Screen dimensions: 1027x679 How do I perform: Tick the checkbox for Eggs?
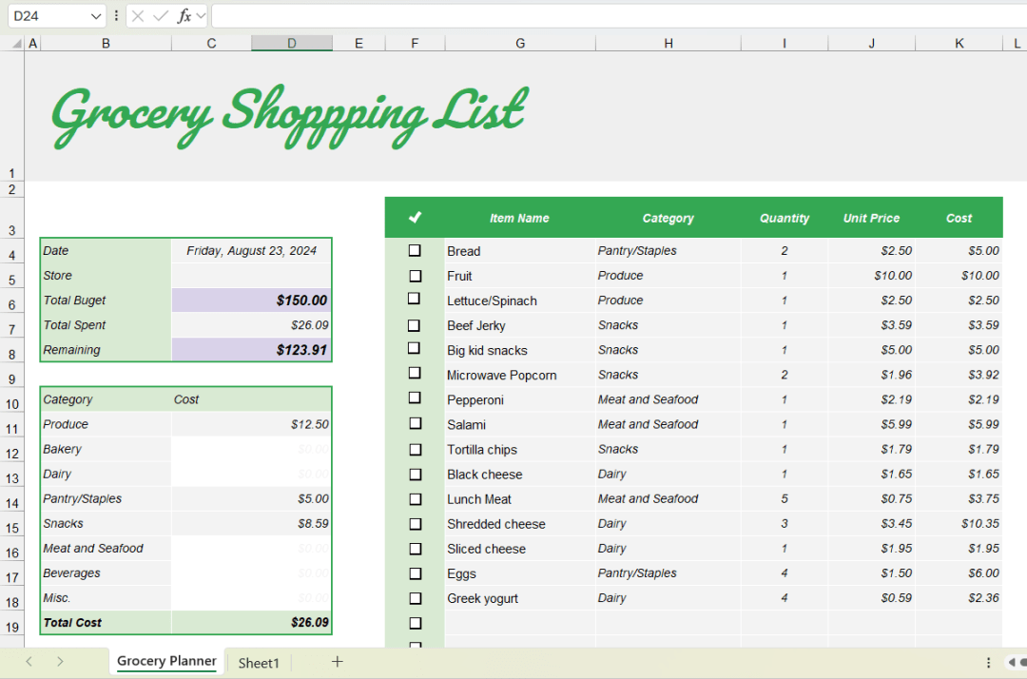(x=415, y=573)
